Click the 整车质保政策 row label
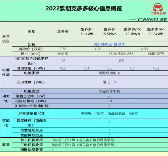 pyautogui.click(x=32, y=140)
